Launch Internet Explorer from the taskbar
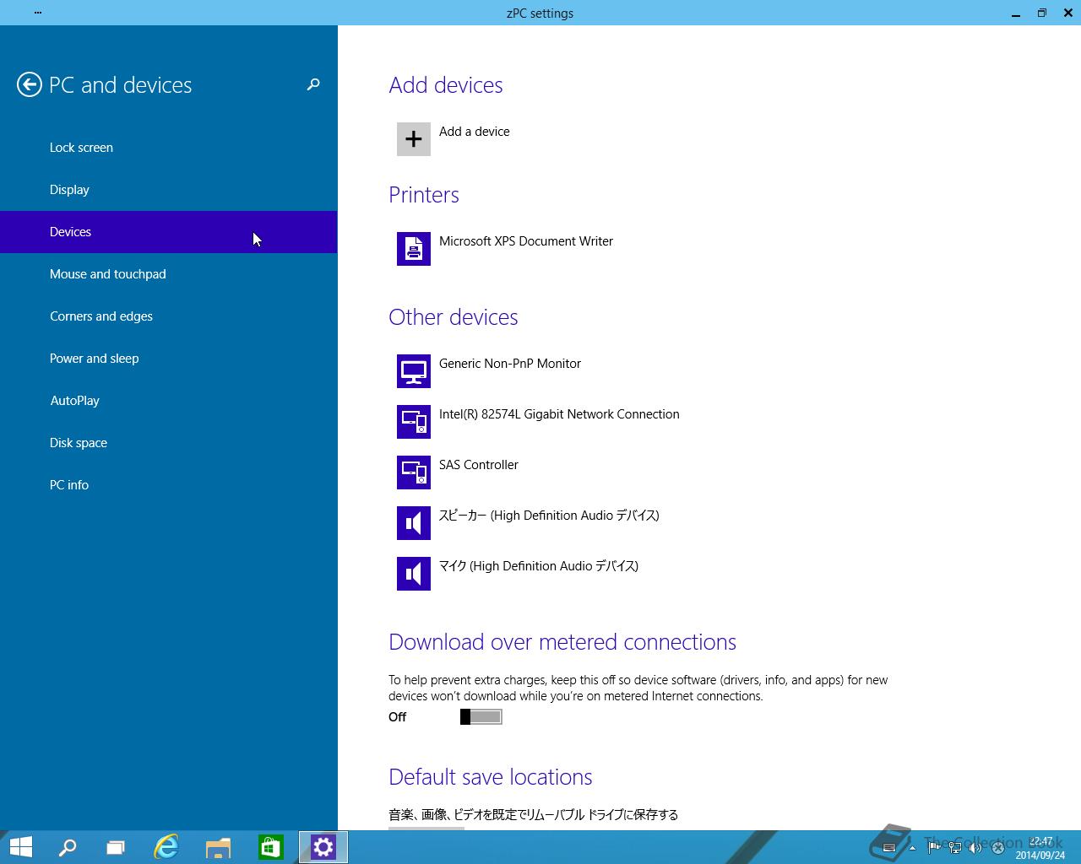The image size is (1081, 864). click(166, 847)
